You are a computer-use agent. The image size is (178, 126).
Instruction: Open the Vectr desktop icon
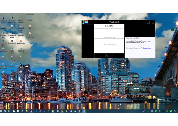tap(21, 57)
